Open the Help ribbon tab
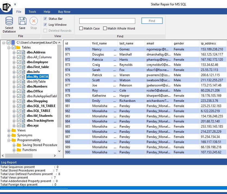This screenshot has height=194, width=227. (x=47, y=12)
